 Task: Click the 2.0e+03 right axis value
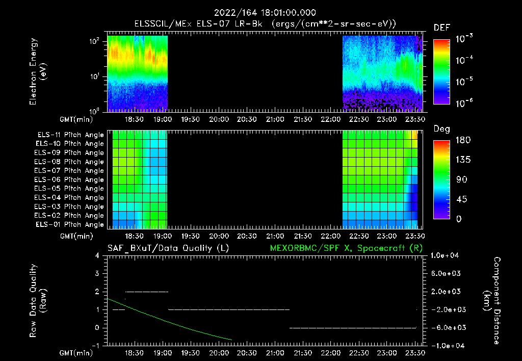pos(446,292)
